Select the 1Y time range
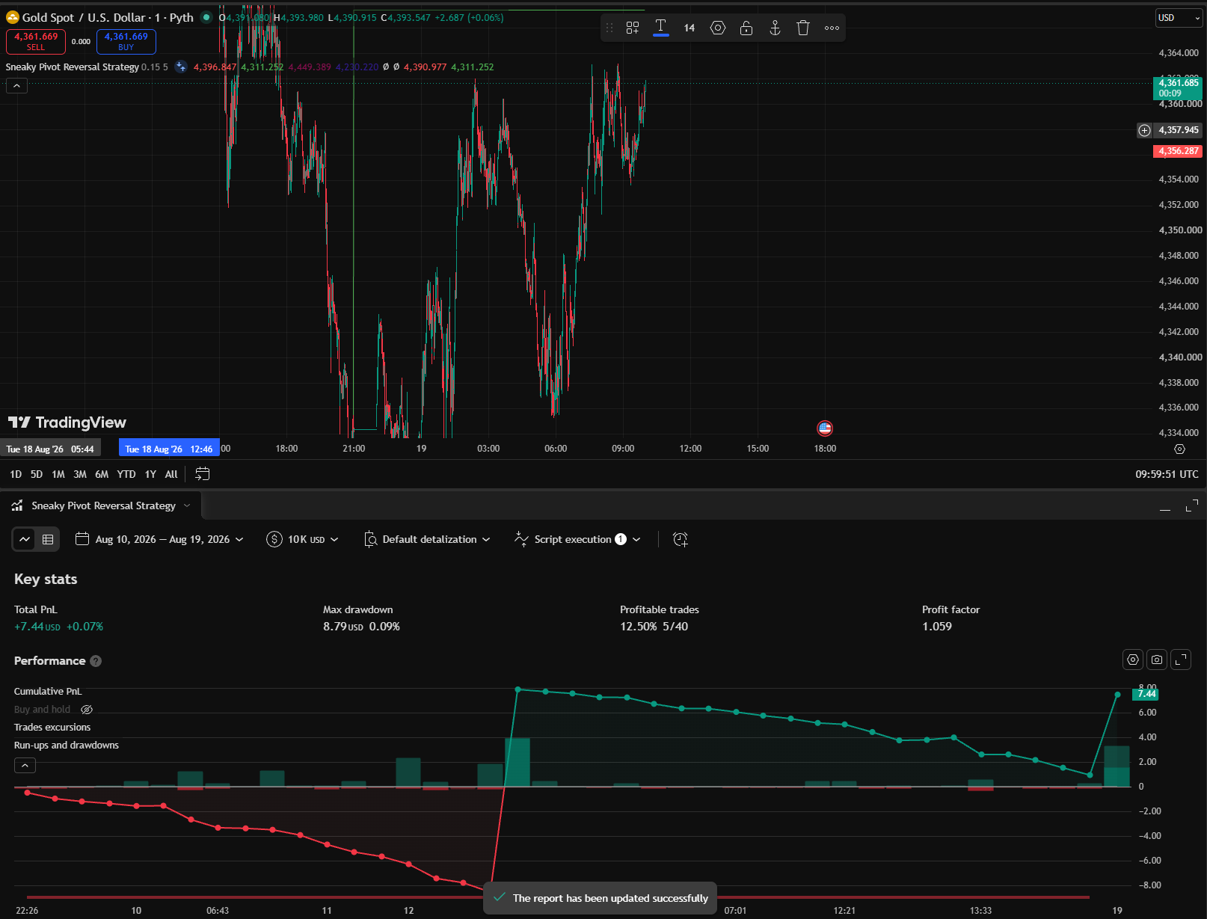 click(x=150, y=474)
